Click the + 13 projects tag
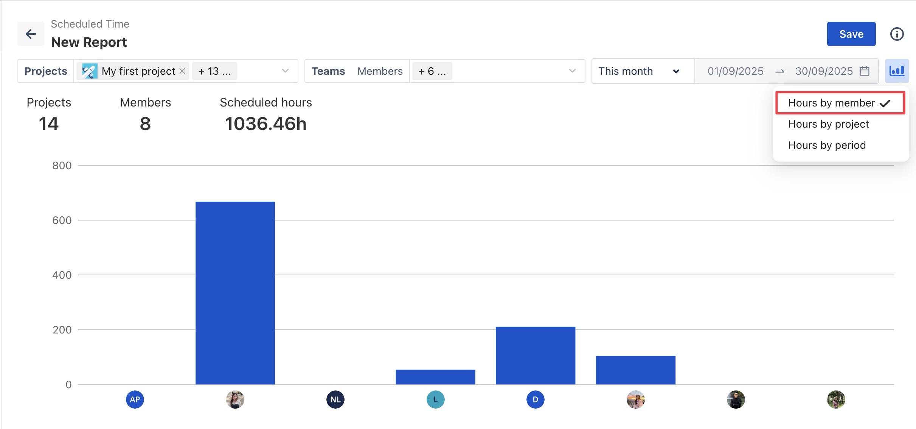The height and width of the screenshot is (429, 916). pos(214,71)
